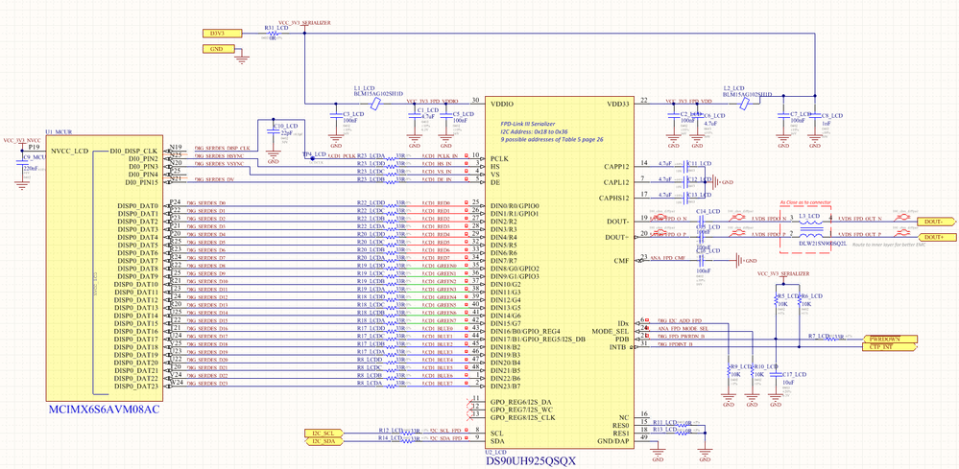Click the R31_LCD resistor symbol

273,34
